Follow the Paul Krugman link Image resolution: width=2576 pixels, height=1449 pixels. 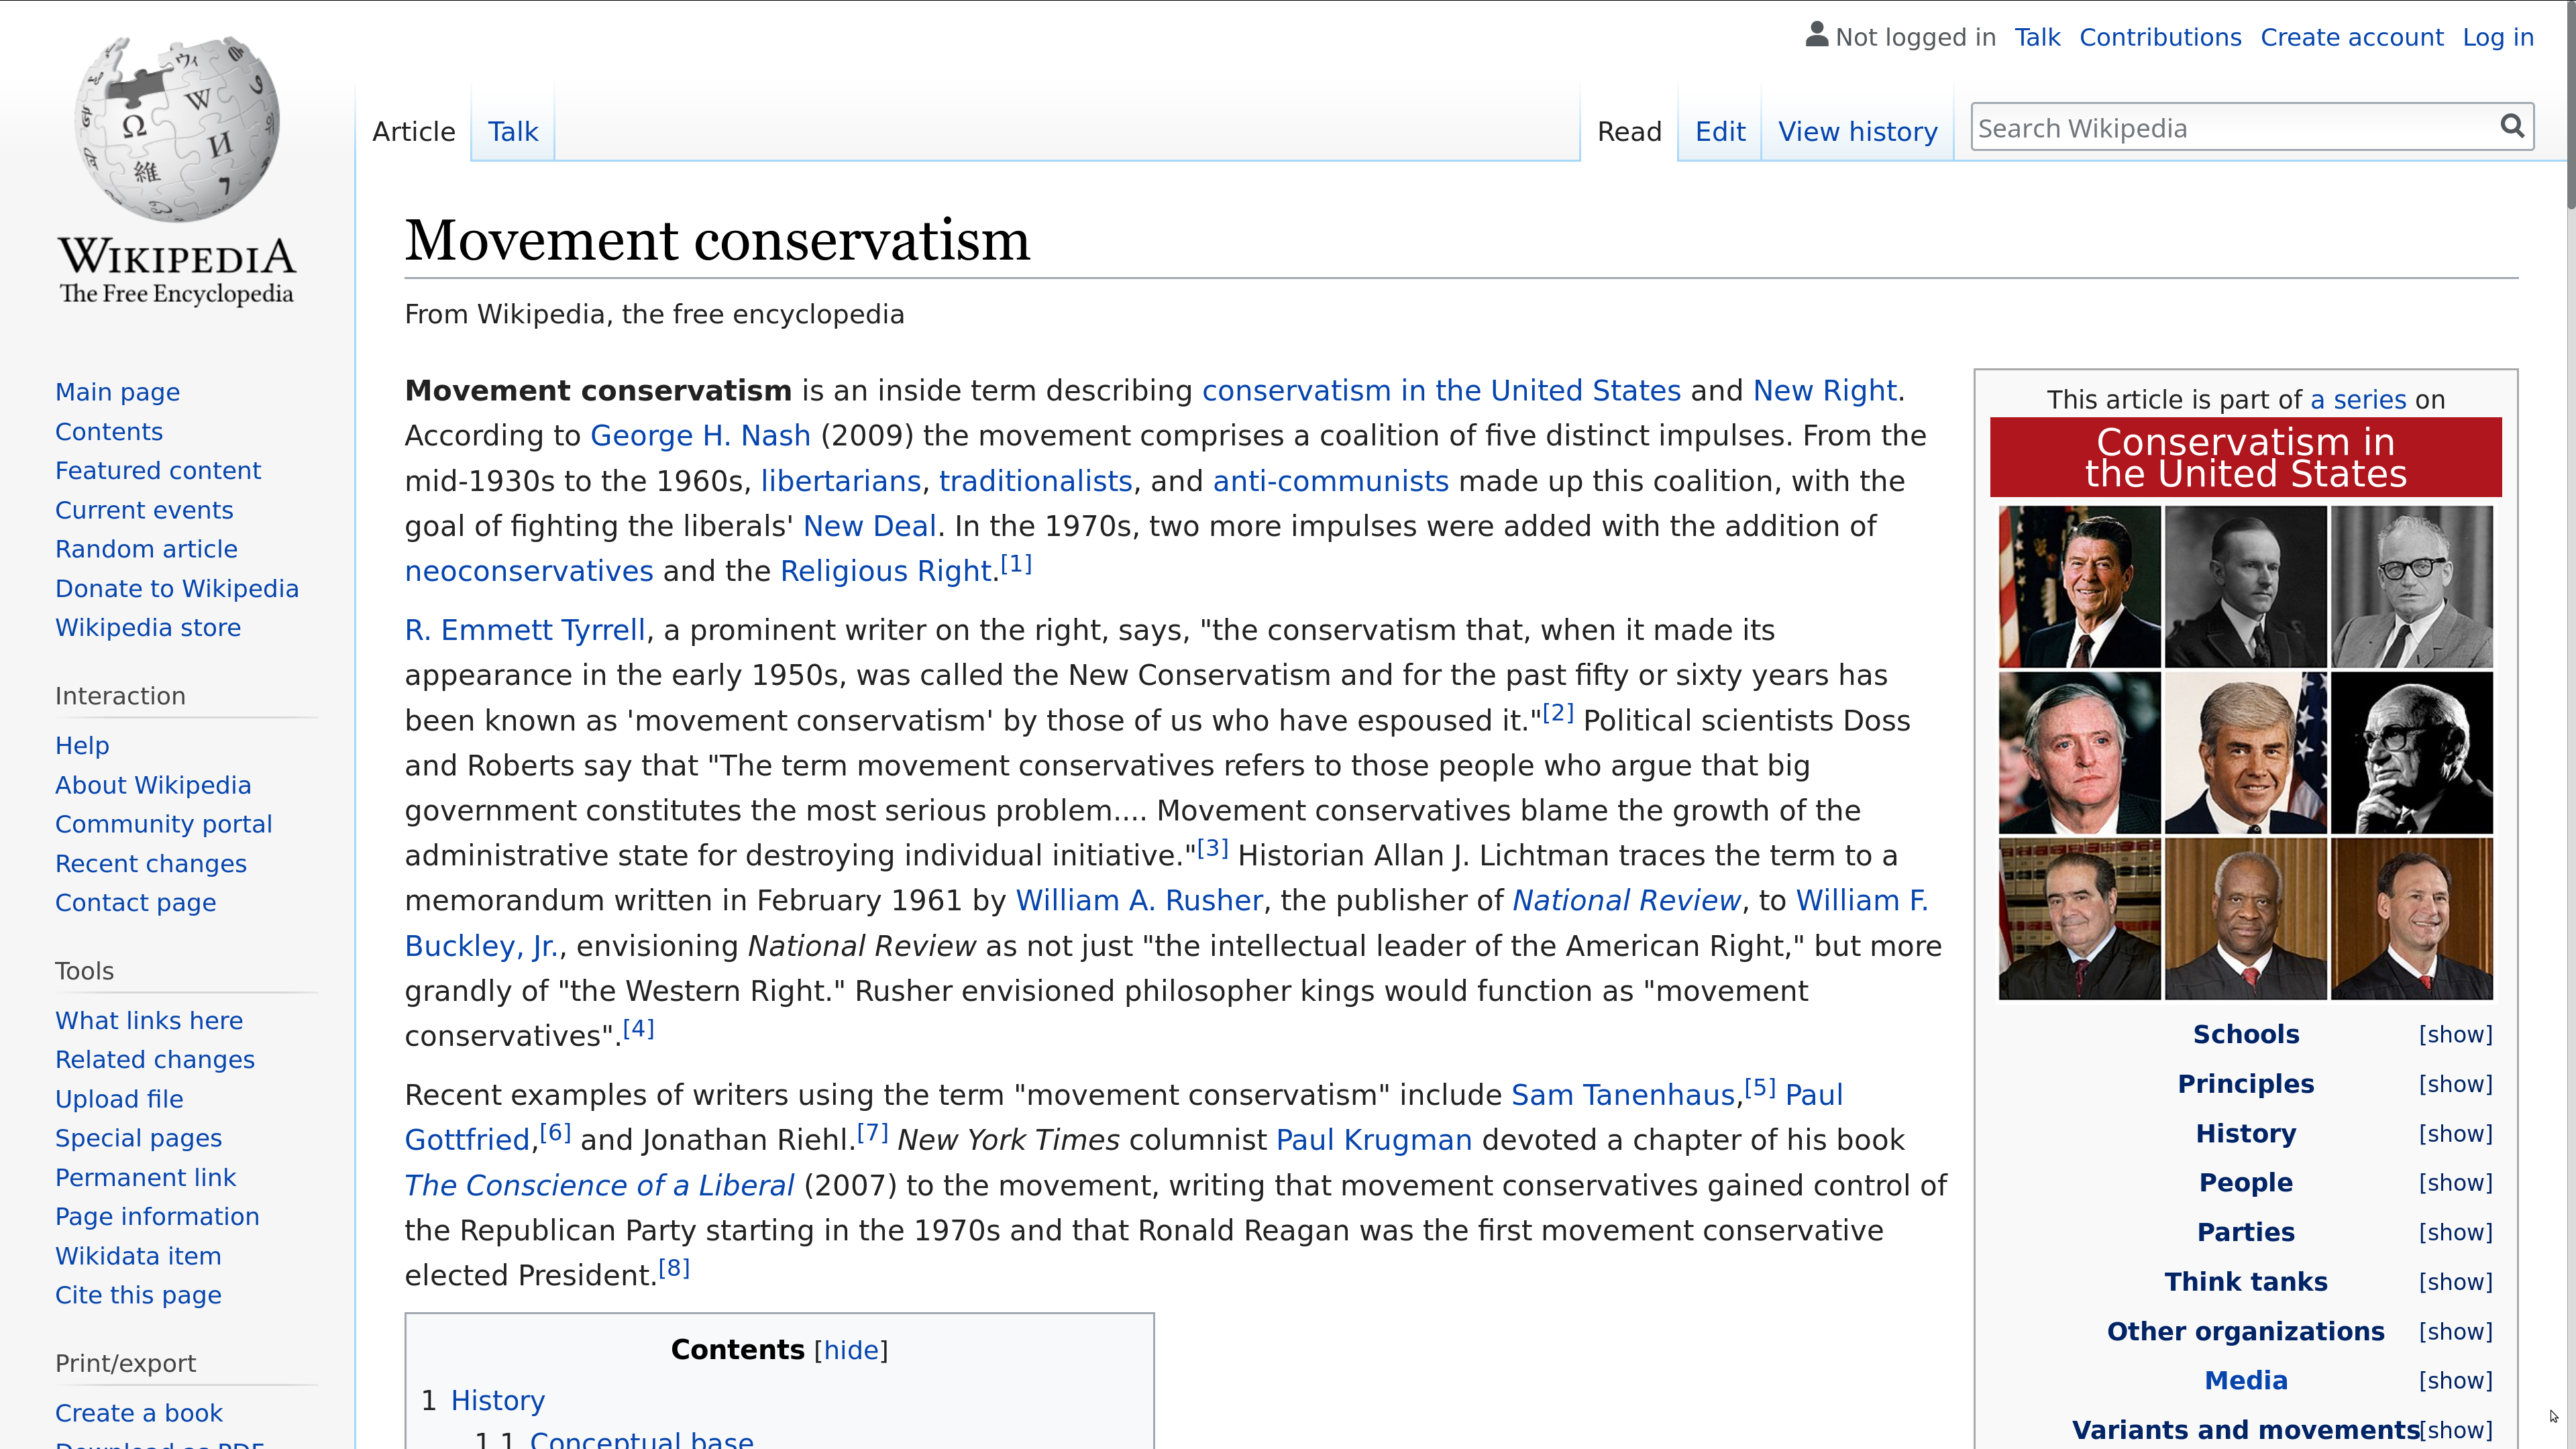(x=1374, y=1140)
